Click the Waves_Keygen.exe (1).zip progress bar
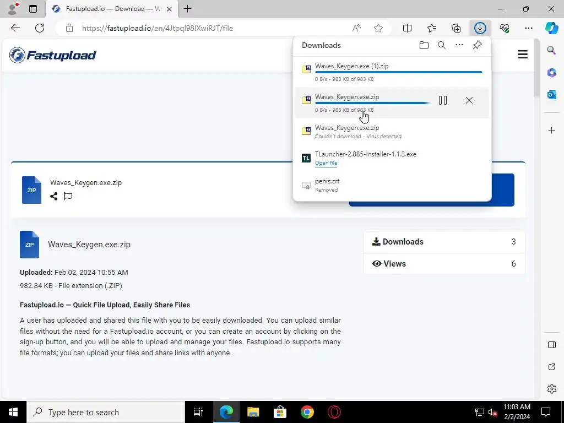Screen dimensions: 564x423 coord(399,72)
